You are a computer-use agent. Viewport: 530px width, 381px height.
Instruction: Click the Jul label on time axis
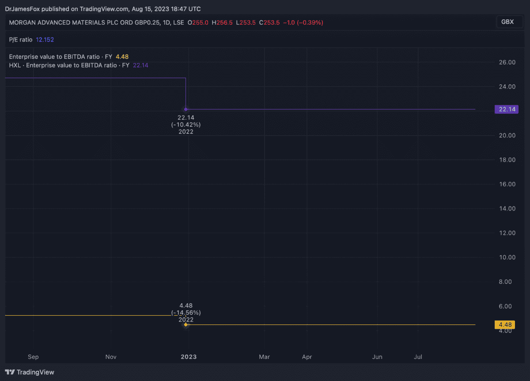click(419, 357)
